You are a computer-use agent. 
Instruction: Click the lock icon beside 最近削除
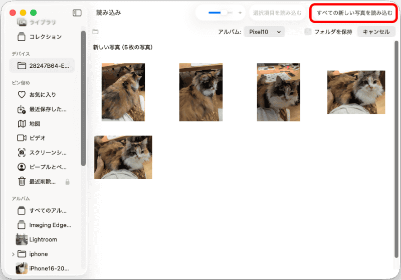(67, 182)
